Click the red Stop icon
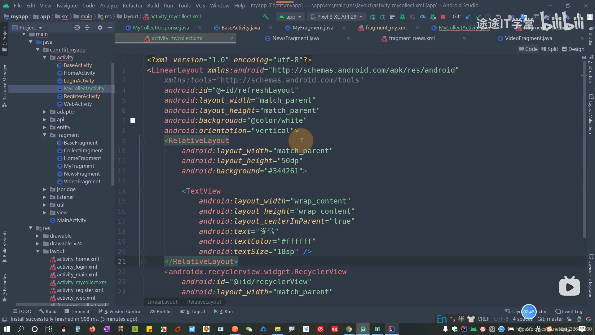 pos(443,17)
